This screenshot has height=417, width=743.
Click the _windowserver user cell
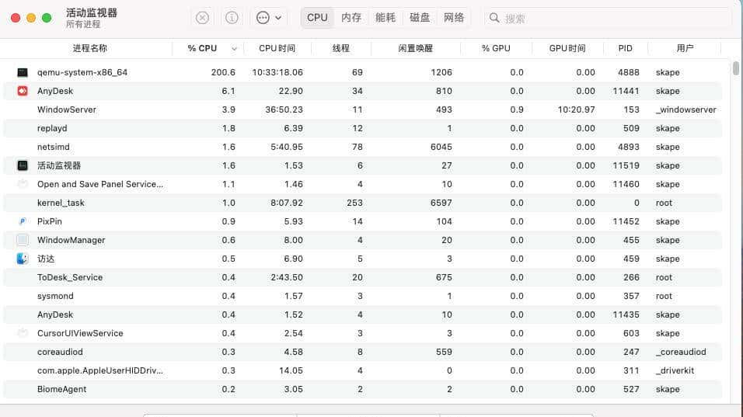click(x=686, y=109)
